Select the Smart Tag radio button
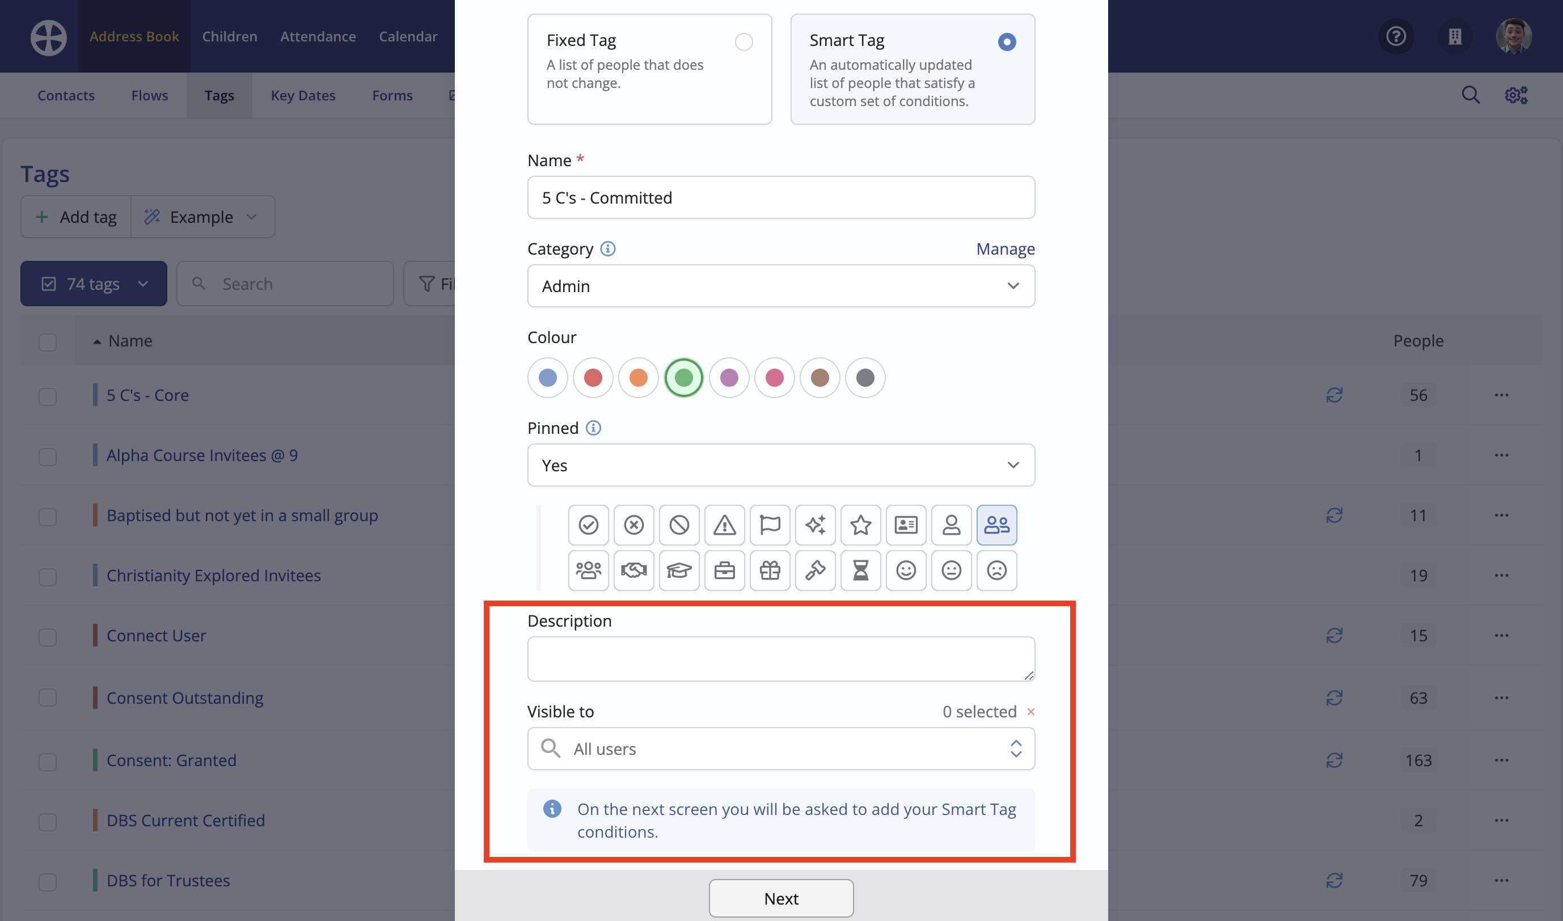 click(x=1007, y=42)
